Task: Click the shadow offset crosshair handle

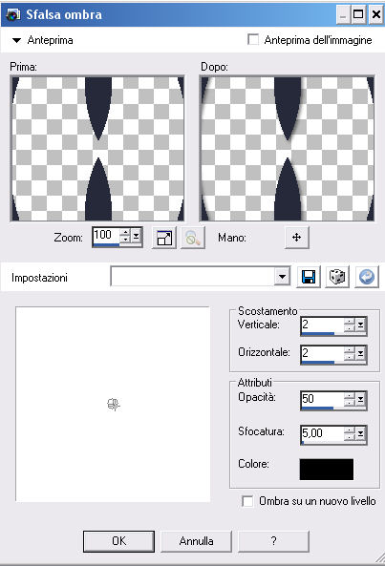Action: click(x=114, y=405)
